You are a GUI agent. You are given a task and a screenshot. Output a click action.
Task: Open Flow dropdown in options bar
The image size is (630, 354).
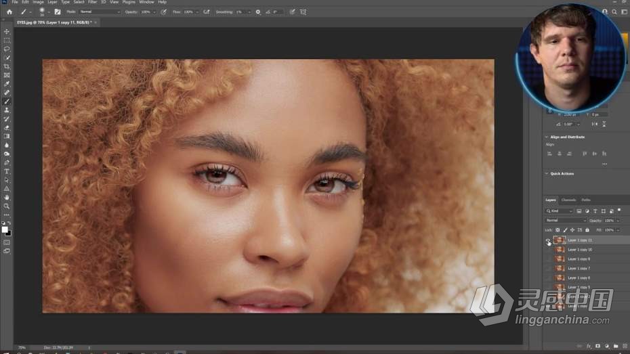[197, 12]
